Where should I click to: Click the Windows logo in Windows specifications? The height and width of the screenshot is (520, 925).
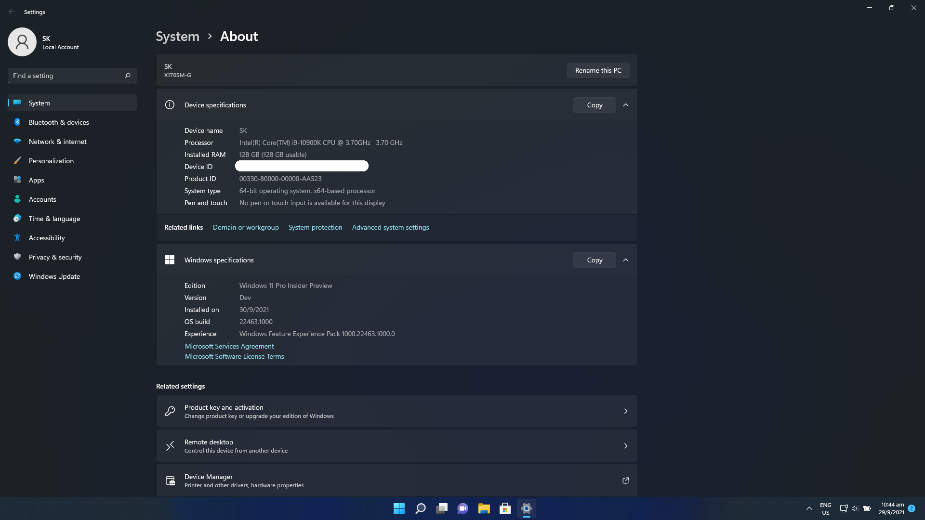point(170,260)
